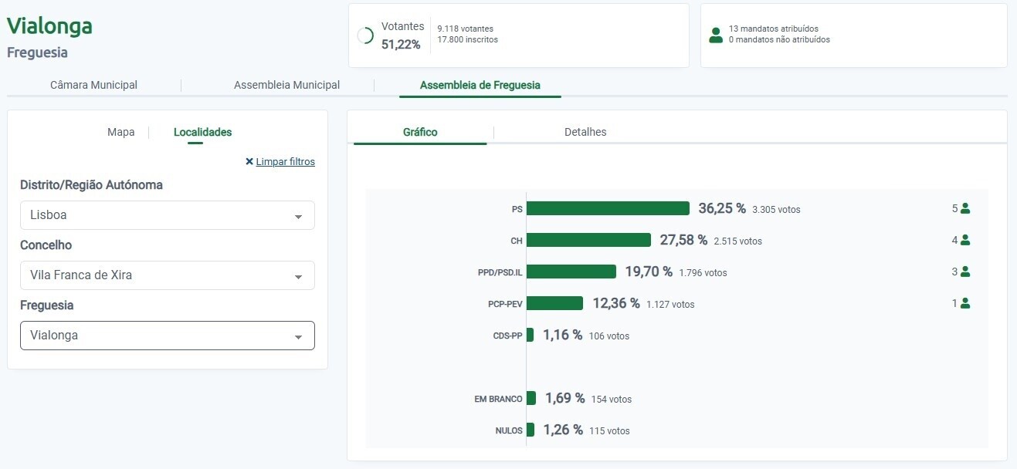
Task: Switch to the Assembleia Municipal tab
Action: pos(286,85)
